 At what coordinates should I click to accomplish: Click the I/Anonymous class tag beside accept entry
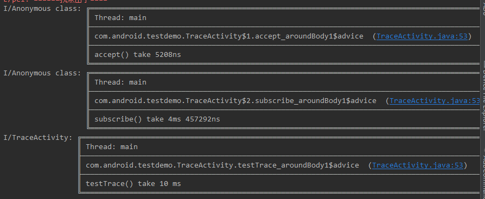[x=42, y=9]
